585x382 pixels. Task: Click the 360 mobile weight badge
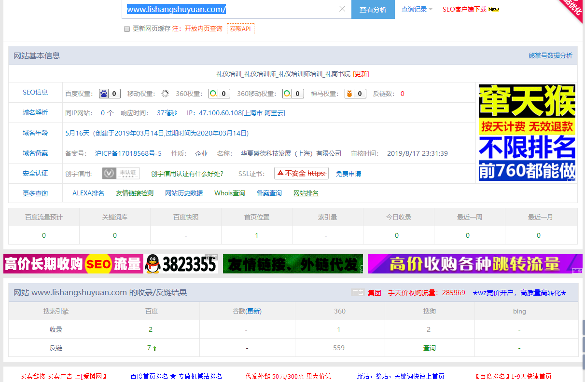coord(293,94)
